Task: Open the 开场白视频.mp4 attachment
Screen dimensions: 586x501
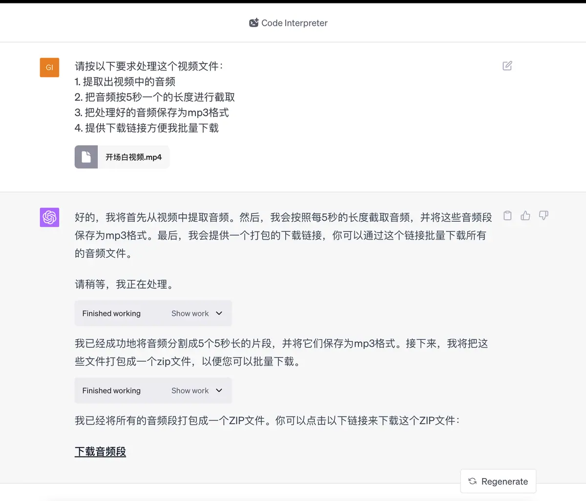Action: (122, 157)
